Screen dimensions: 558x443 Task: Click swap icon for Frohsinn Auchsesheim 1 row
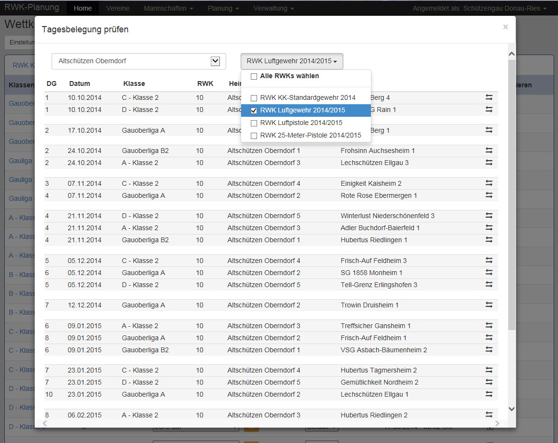tap(489, 151)
